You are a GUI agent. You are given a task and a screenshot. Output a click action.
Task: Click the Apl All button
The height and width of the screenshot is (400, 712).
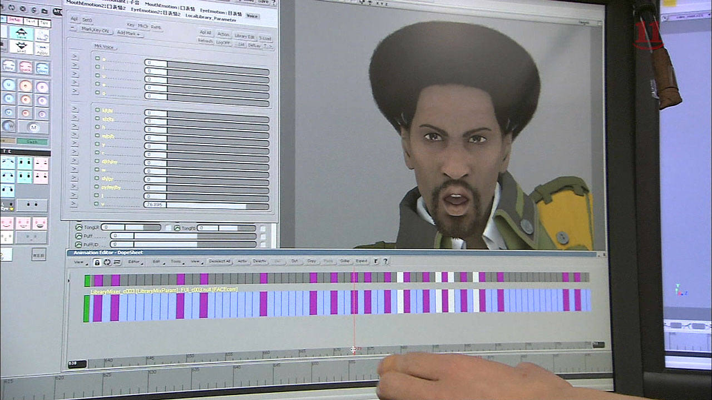pos(205,33)
